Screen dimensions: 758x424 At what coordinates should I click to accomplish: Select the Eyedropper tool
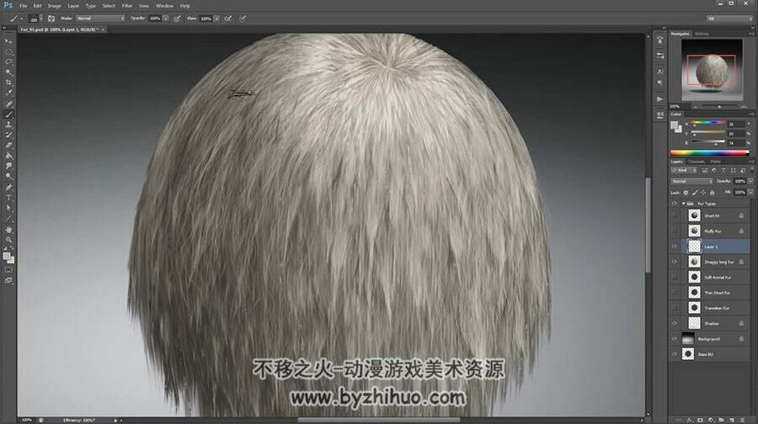[x=8, y=93]
